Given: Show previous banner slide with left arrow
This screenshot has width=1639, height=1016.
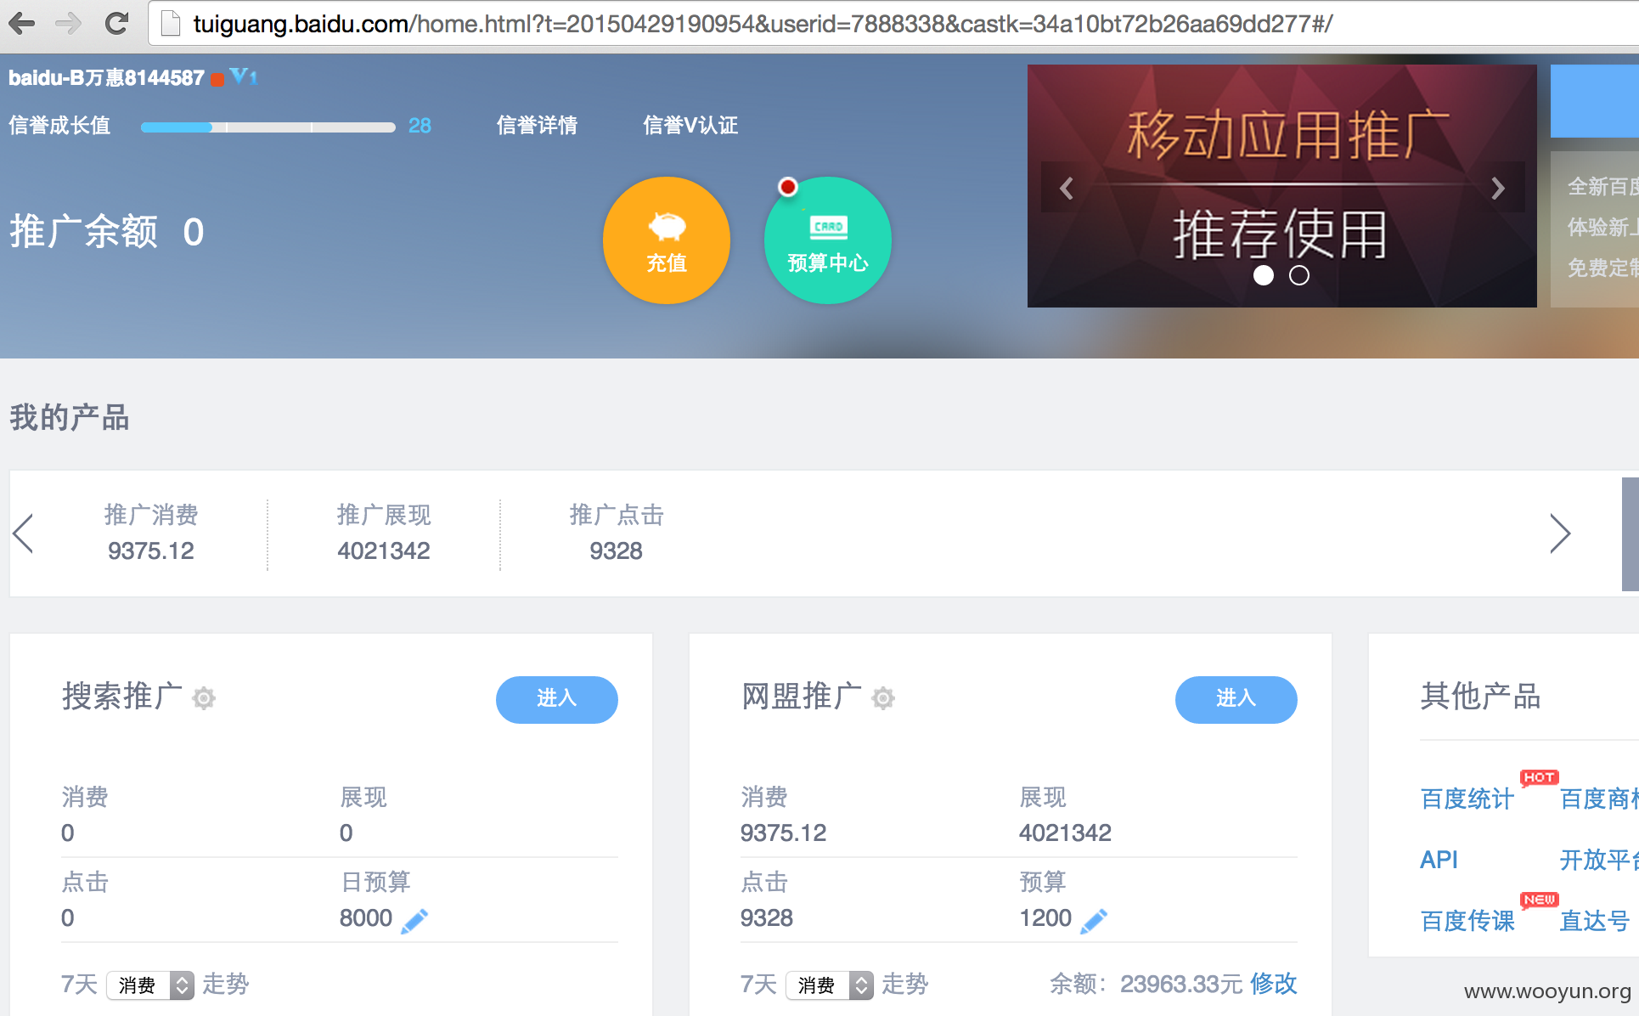Looking at the screenshot, I should click(x=1067, y=188).
